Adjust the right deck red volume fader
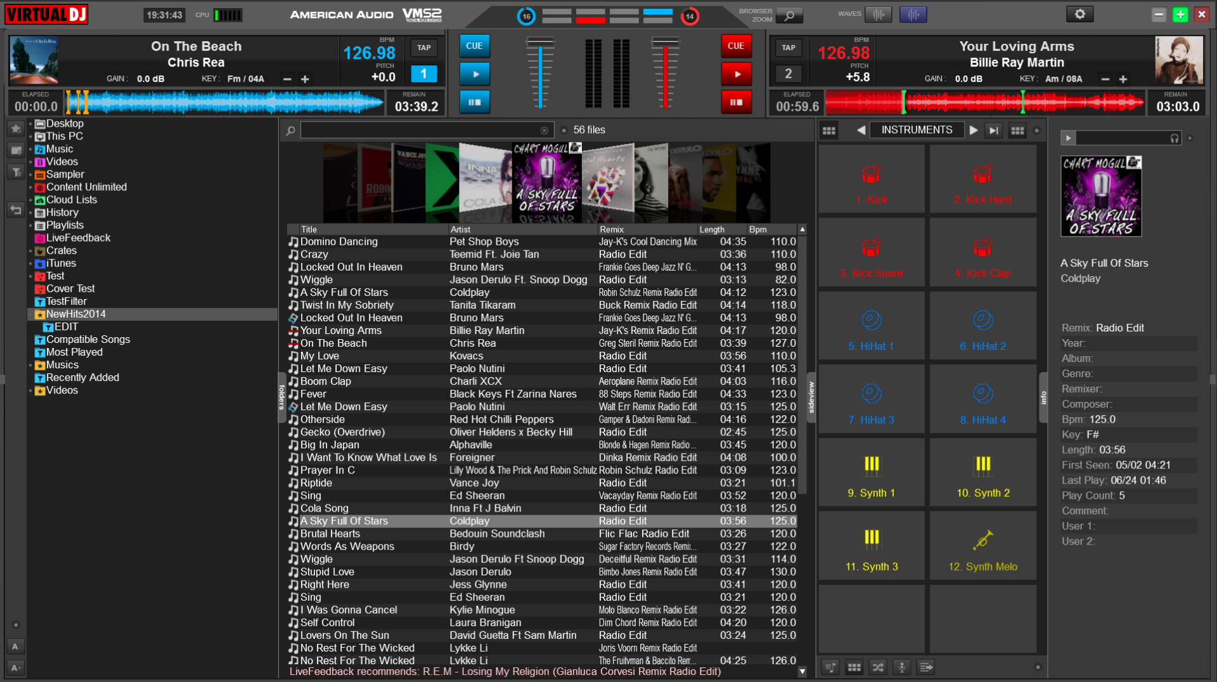 pyautogui.click(x=666, y=73)
